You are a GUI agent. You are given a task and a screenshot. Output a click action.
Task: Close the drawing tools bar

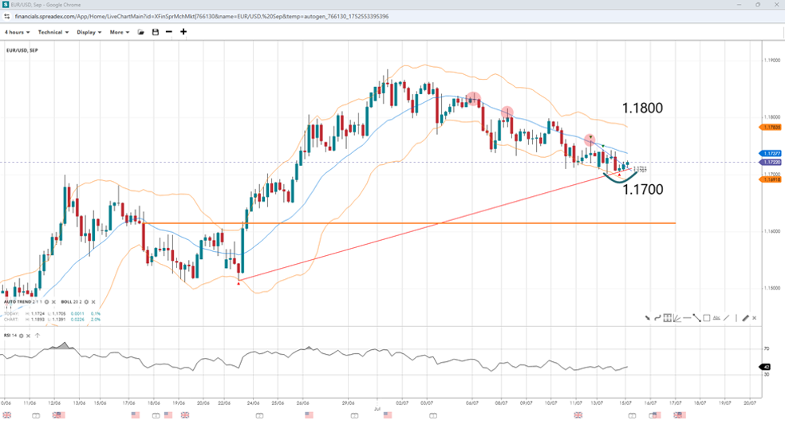pos(755,318)
